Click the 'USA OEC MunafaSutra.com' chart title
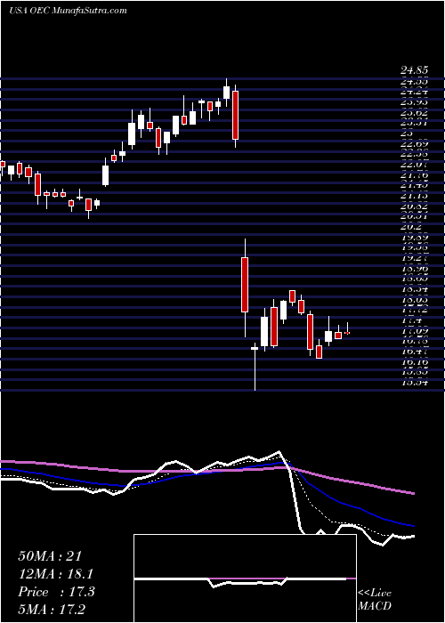The width and height of the screenshot is (445, 623). pos(68,11)
